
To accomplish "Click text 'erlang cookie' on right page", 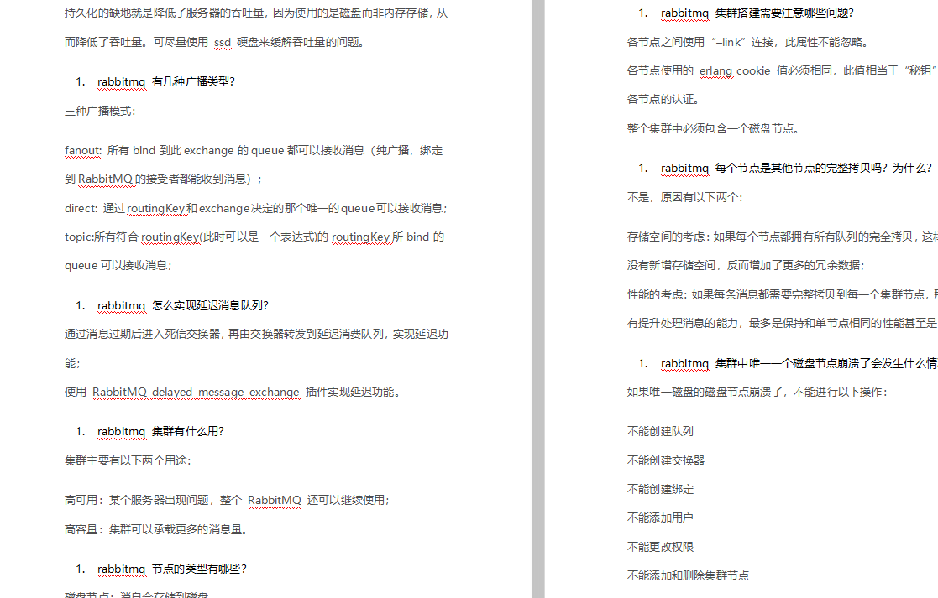I will [735, 71].
